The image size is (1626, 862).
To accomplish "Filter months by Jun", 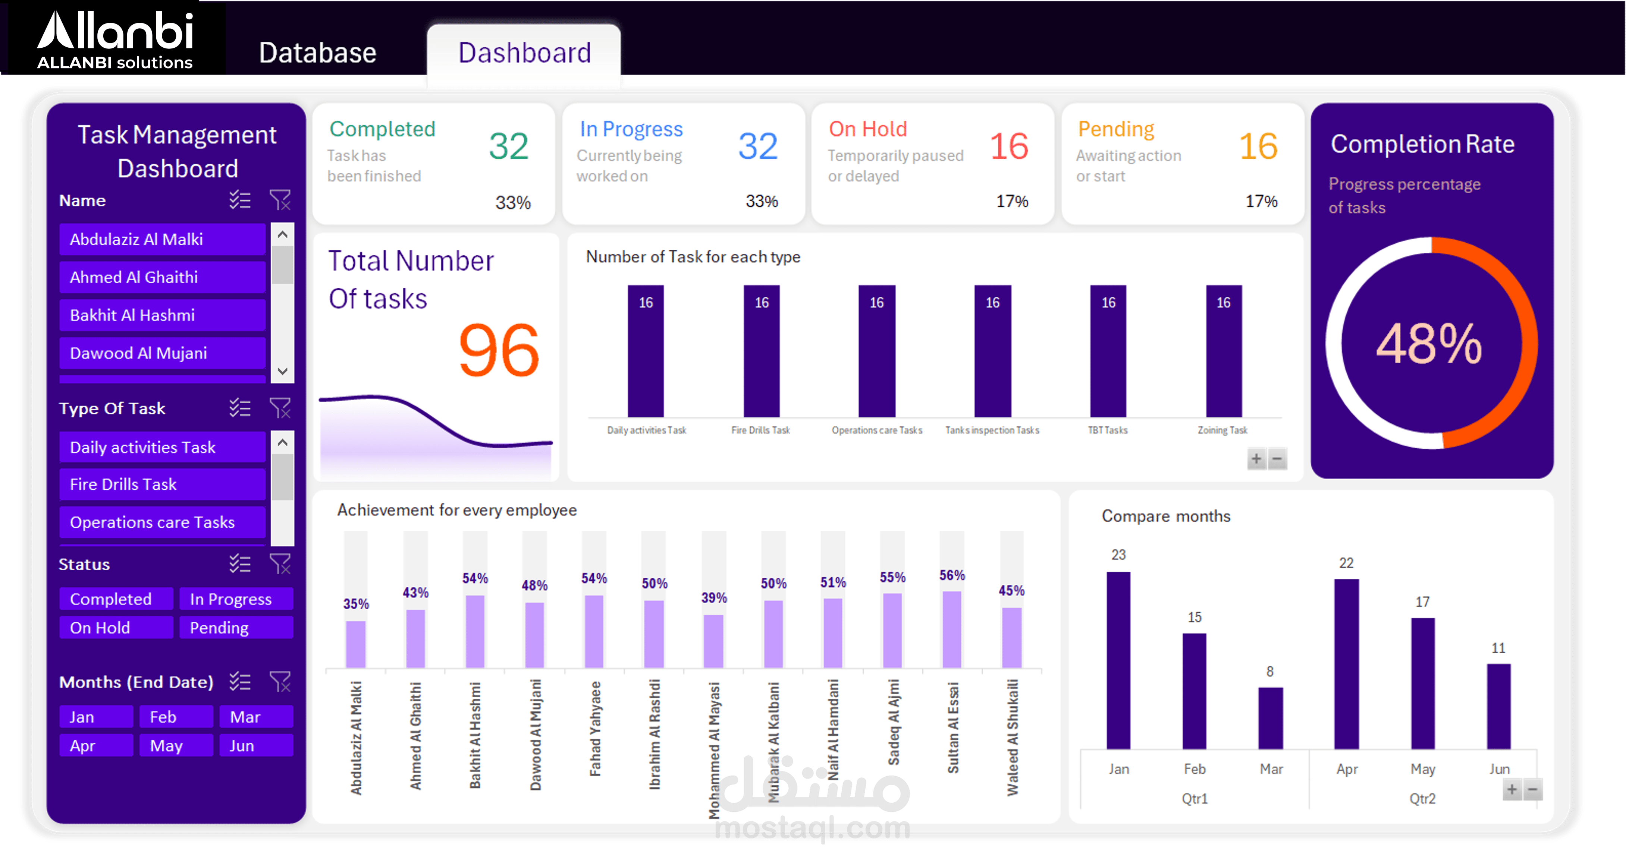I will 257,745.
